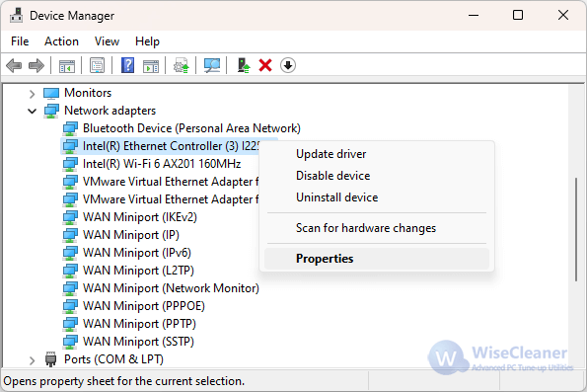Expand the Ports (COM & LPT) chevron

pos(33,360)
